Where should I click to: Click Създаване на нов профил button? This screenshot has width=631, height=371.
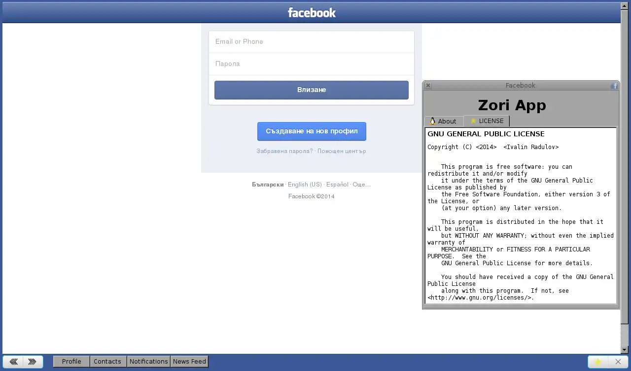point(312,131)
